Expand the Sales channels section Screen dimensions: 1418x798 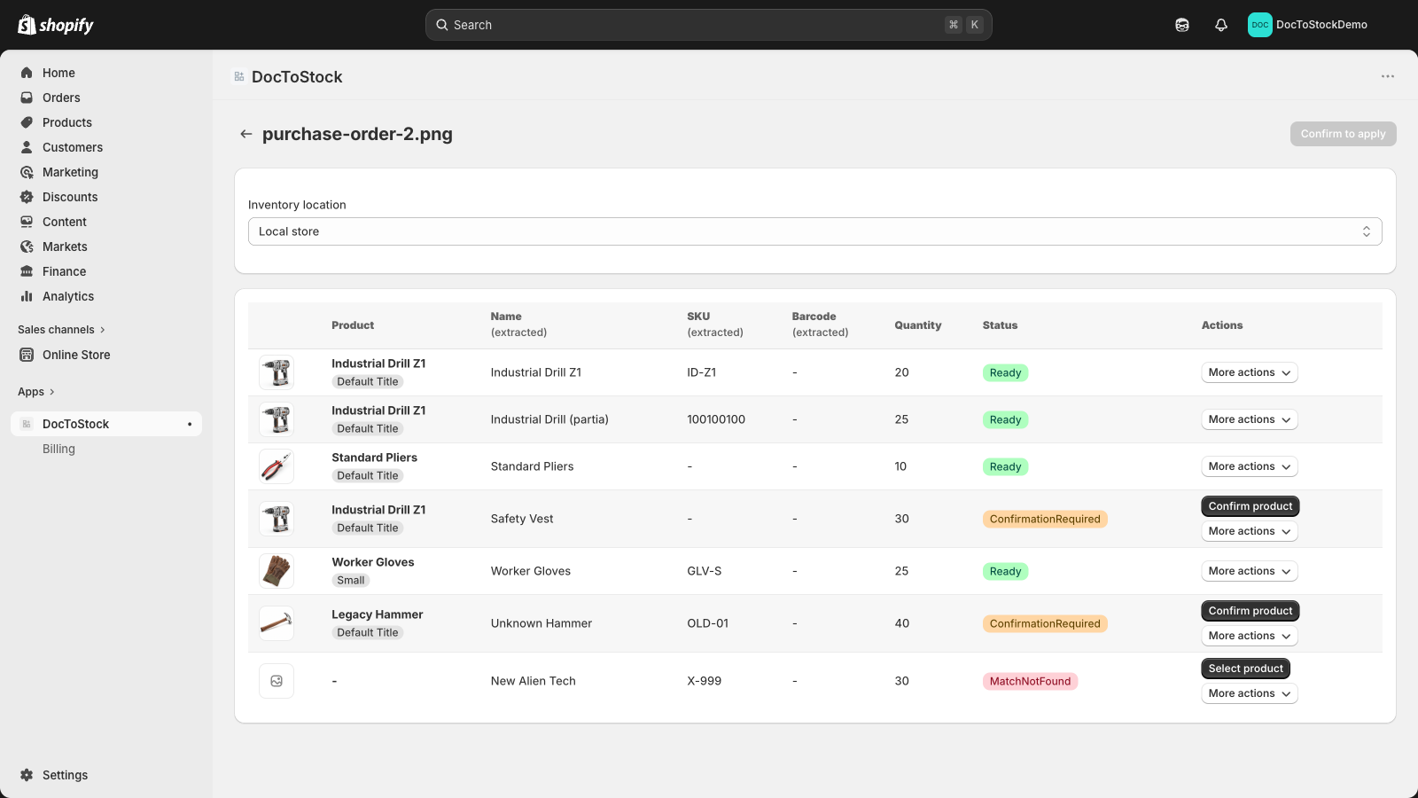(x=61, y=330)
